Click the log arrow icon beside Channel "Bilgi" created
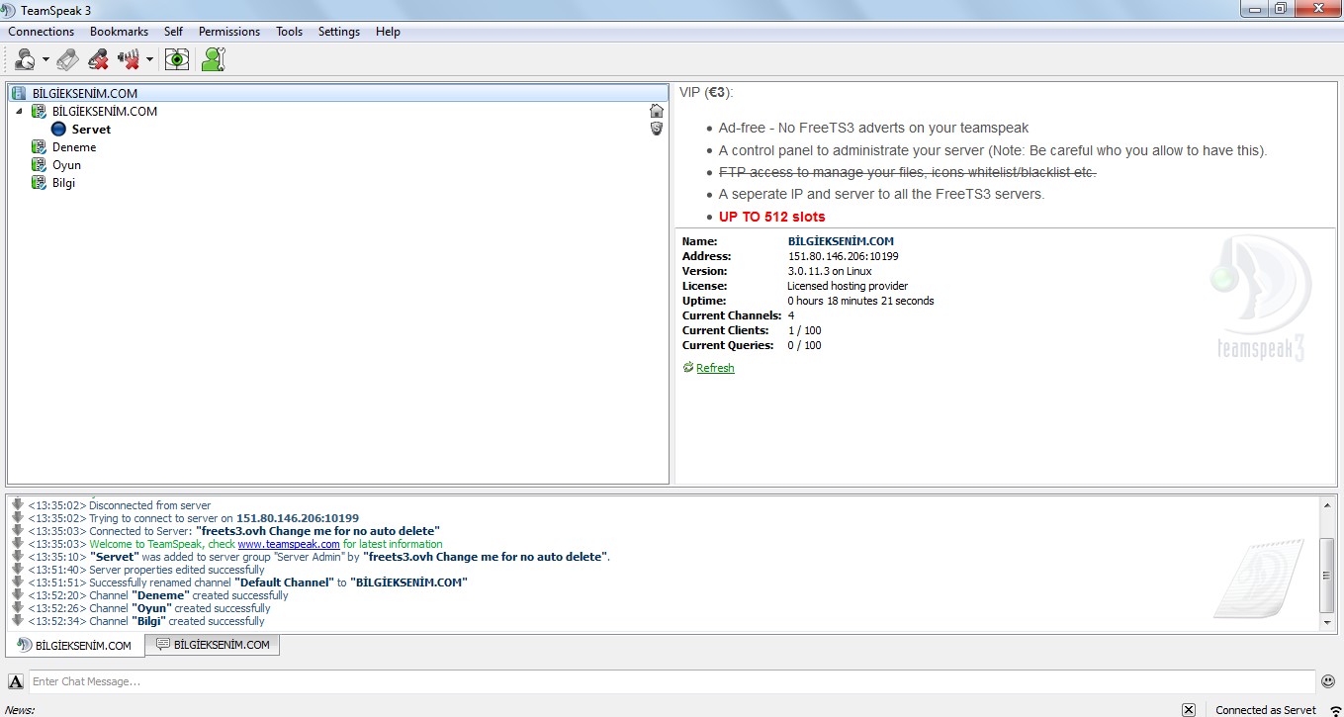Image resolution: width=1344 pixels, height=717 pixels. coord(17,621)
